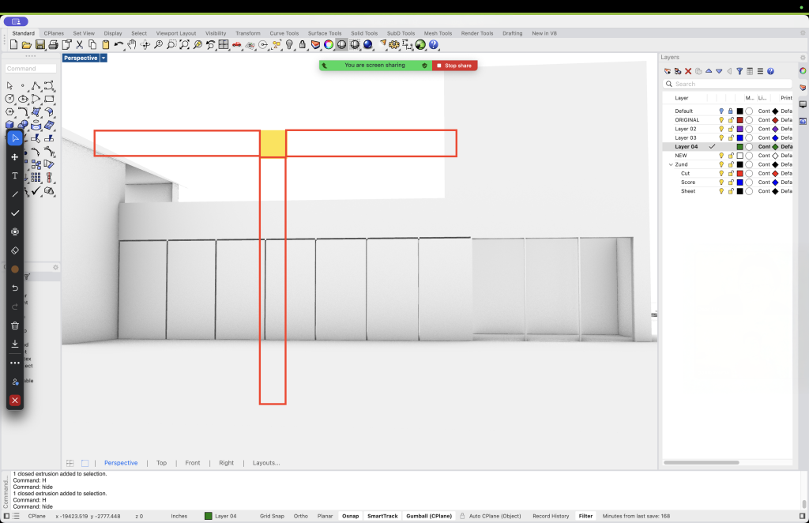Choose the text tool in annotation toolbar

pos(15,175)
